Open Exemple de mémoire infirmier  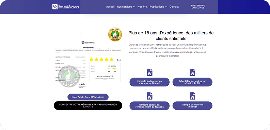point(192,105)
